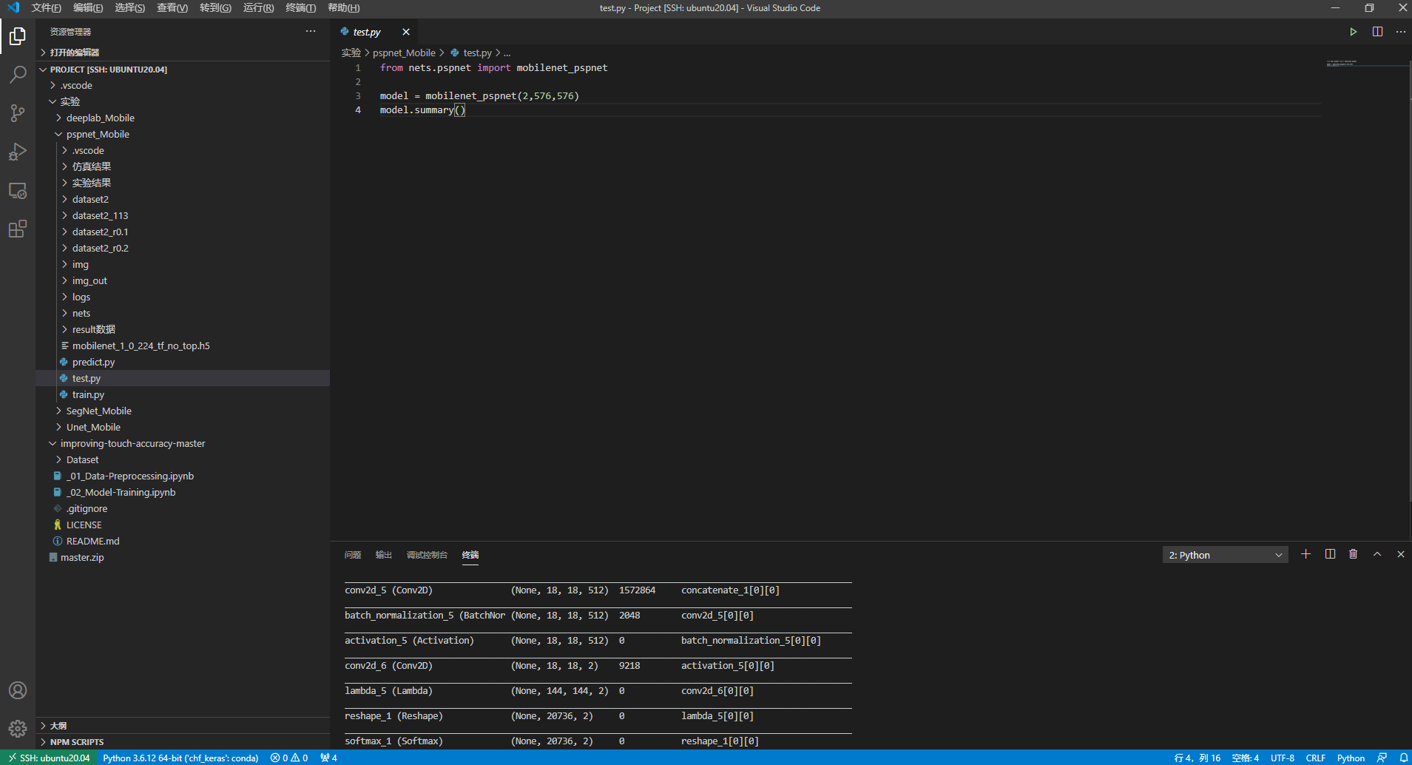1412x765 pixels.
Task: Switch to the 输出 panel tab
Action: tap(382, 554)
